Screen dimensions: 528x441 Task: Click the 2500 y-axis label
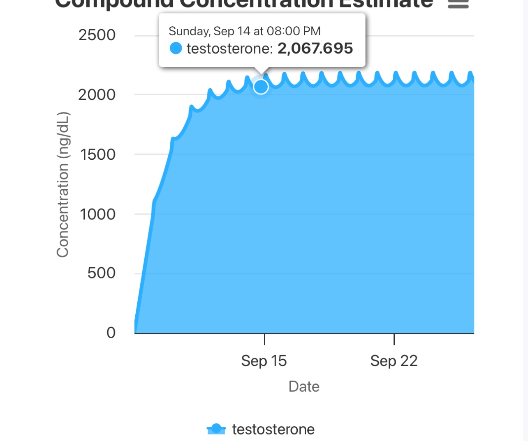(97, 35)
